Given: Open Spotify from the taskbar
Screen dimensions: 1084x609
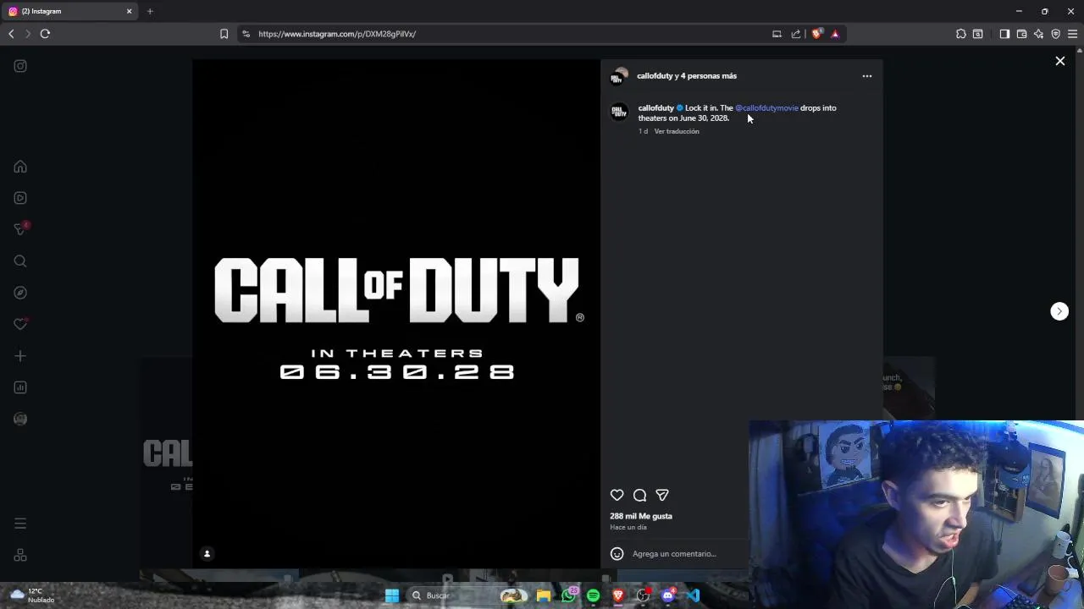Looking at the screenshot, I should pos(593,595).
